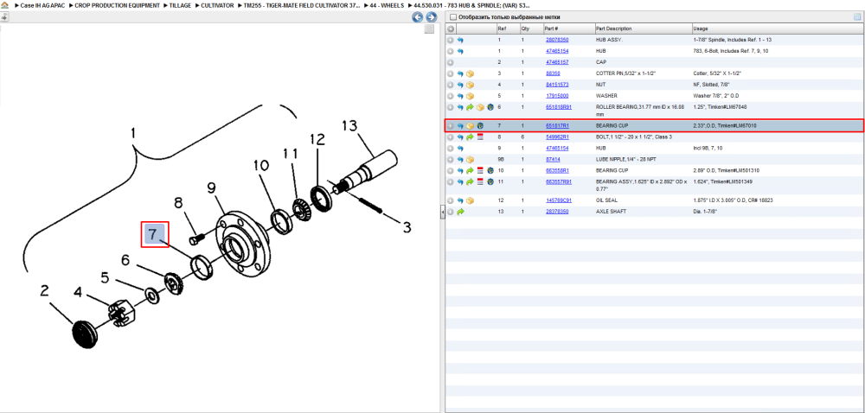This screenshot has height=413, width=865.
Task: Add HUB ASSY. row using plus icon
Action: pos(451,41)
